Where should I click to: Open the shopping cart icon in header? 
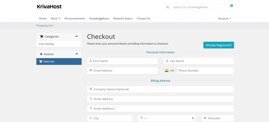click(x=229, y=7)
